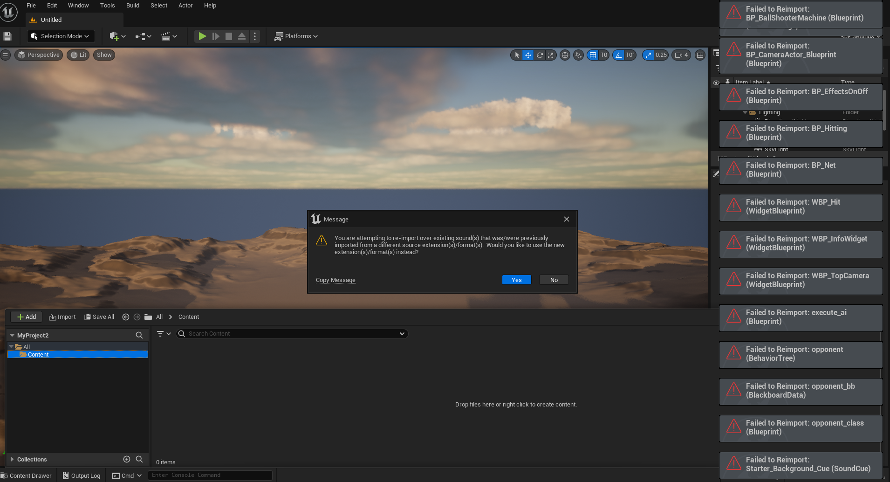Image resolution: width=890 pixels, height=482 pixels.
Task: Open grid snap size value 10
Action: click(x=604, y=55)
